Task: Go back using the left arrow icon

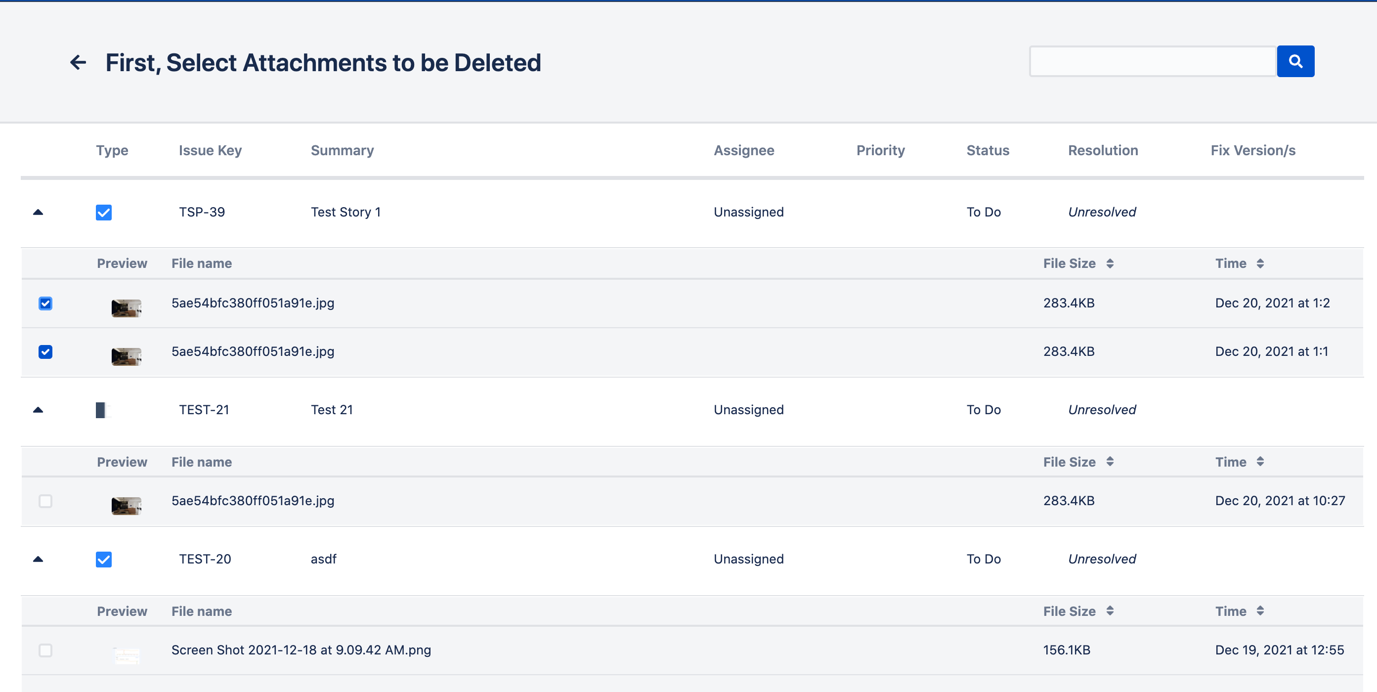Action: pyautogui.click(x=78, y=63)
